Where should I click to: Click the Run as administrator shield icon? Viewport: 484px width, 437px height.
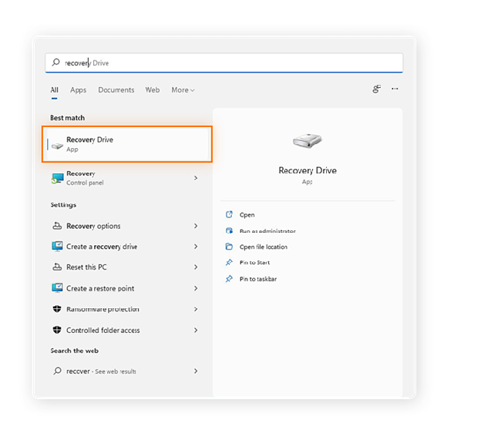click(229, 230)
